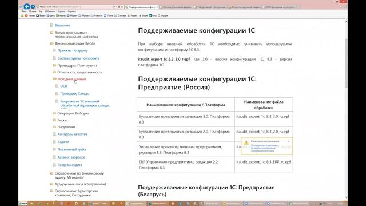Click the backup recommendation link in the popup
The height and width of the screenshot is (206, 366).
click(x=264, y=148)
